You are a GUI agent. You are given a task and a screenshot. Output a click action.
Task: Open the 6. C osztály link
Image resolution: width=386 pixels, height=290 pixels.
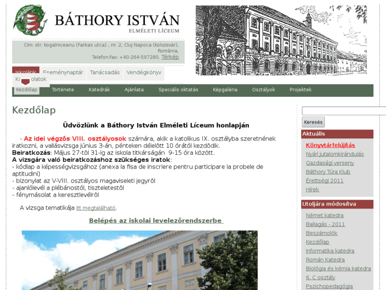(321, 277)
